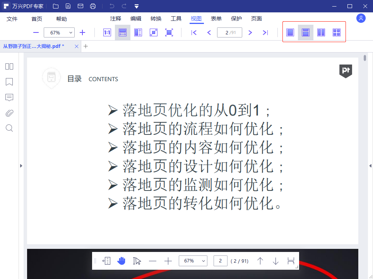This screenshot has width=373, height=279.
Task: Jump to the last page
Action: click(265, 32)
